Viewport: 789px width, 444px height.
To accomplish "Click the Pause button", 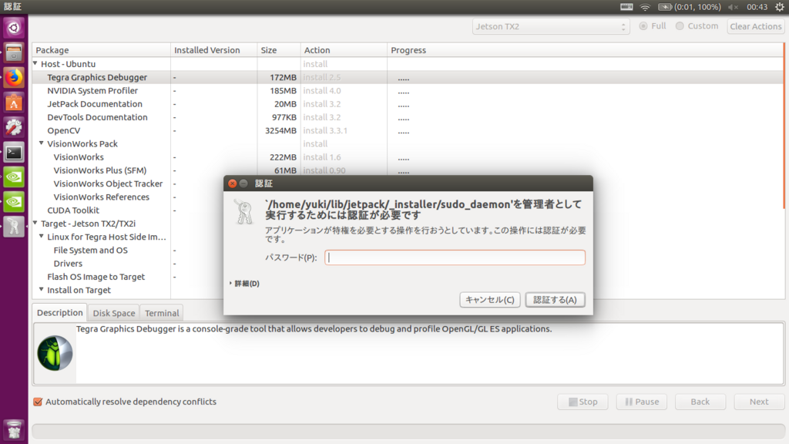I will [642, 402].
